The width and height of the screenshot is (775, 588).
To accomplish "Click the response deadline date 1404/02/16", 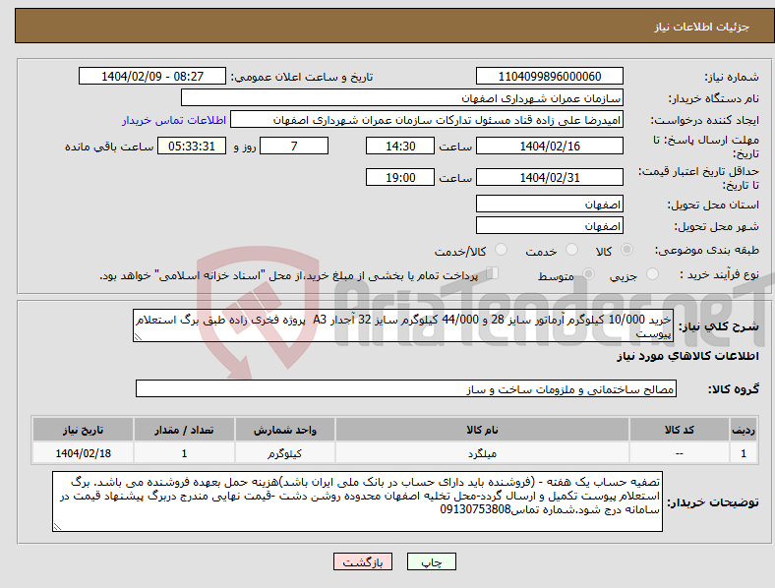I will 550,146.
